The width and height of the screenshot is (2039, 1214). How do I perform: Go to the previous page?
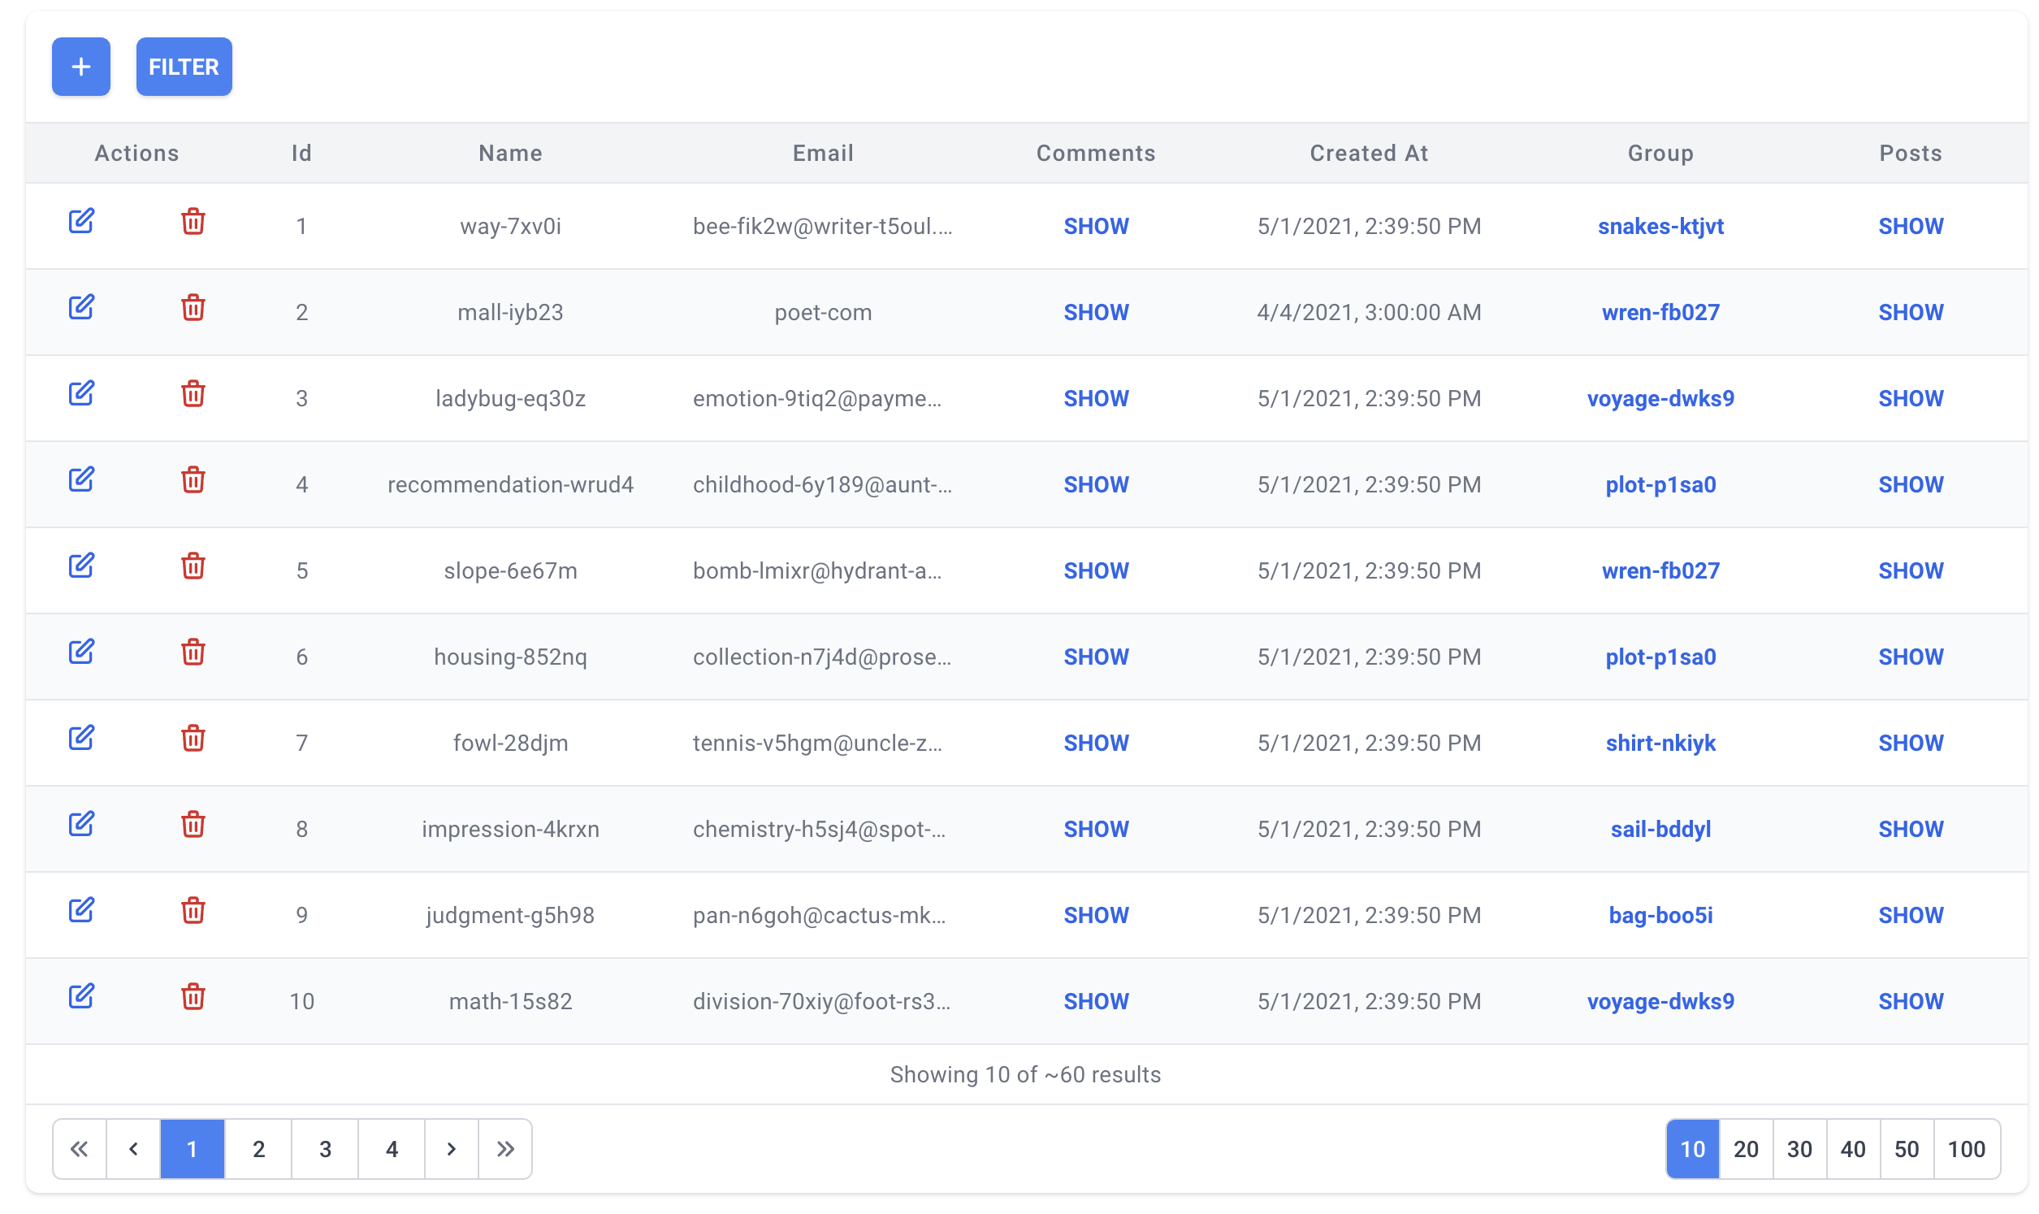coord(133,1148)
